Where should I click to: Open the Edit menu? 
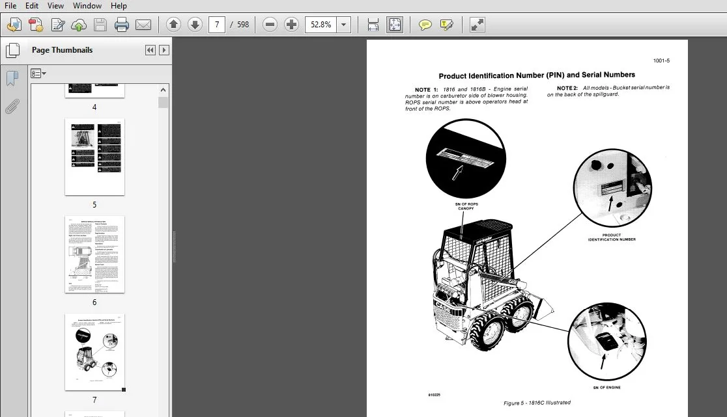point(31,6)
